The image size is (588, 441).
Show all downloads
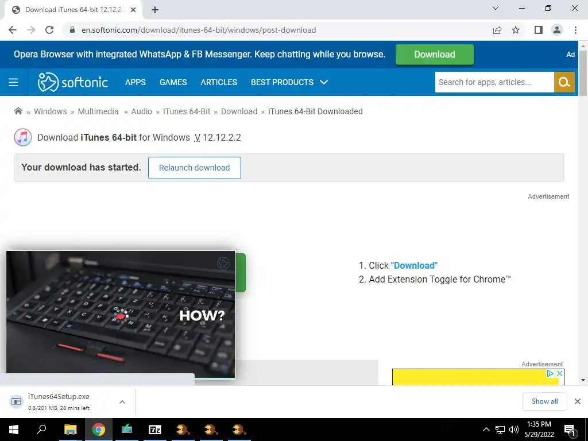coord(544,401)
